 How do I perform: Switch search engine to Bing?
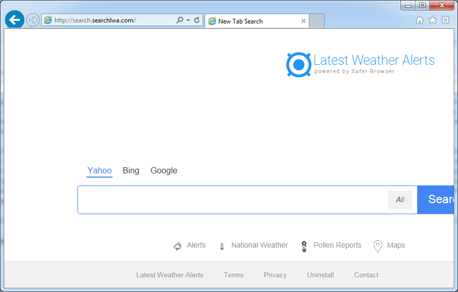131,170
